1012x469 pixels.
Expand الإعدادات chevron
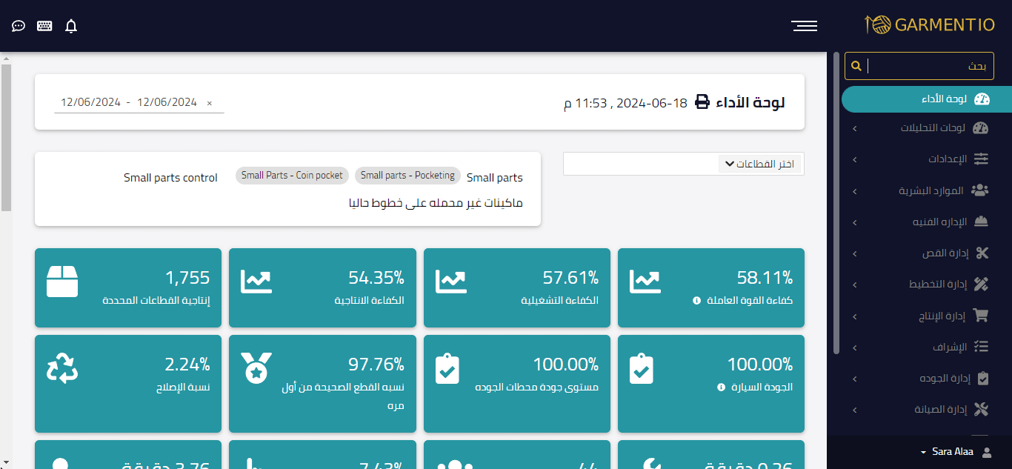click(x=854, y=160)
